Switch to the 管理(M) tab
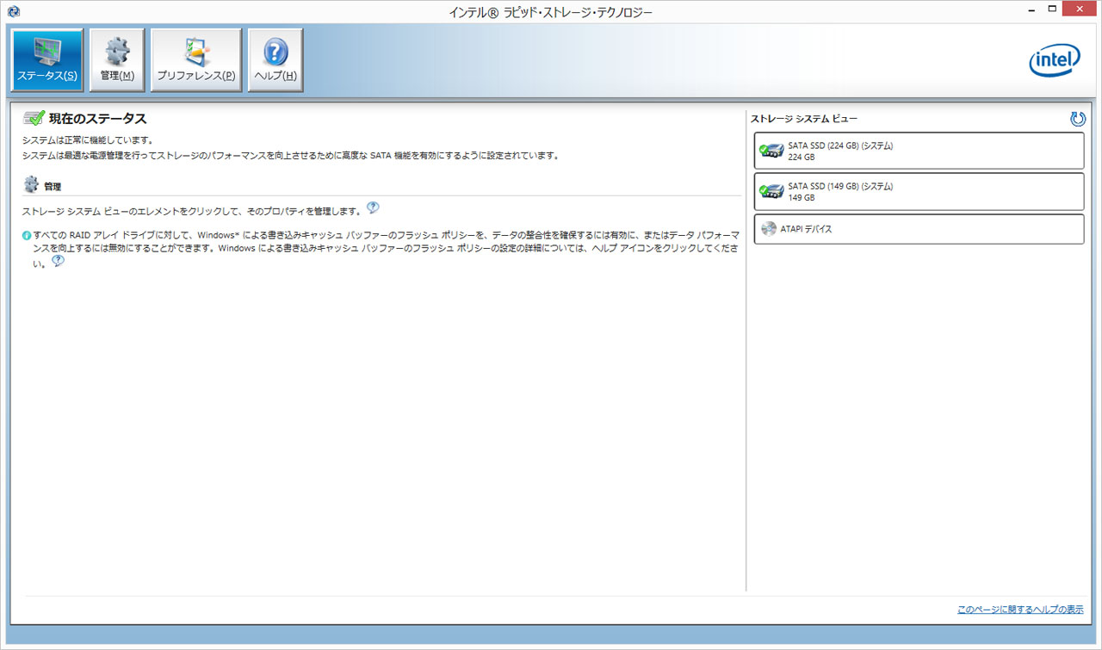This screenshot has width=1102, height=650. pos(117,59)
